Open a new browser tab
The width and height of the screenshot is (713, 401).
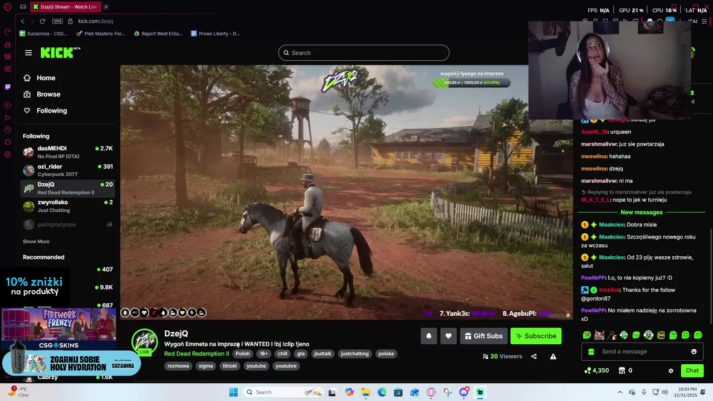click(106, 7)
